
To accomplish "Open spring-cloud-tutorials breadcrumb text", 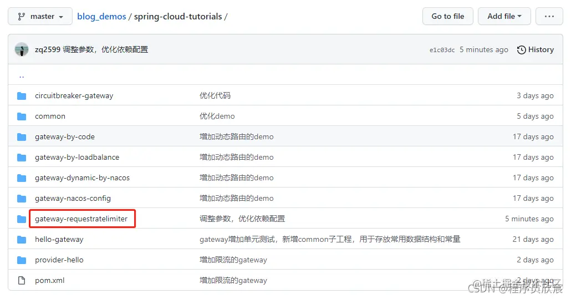I will pyautogui.click(x=178, y=17).
